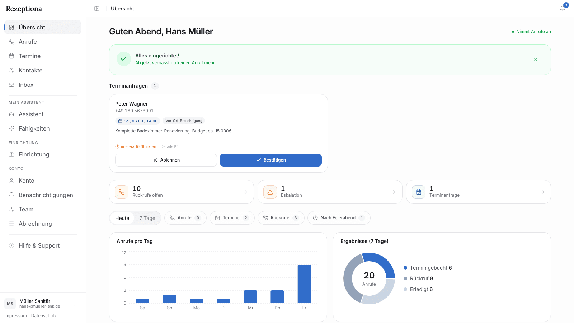Open the notifications bell

(563, 9)
